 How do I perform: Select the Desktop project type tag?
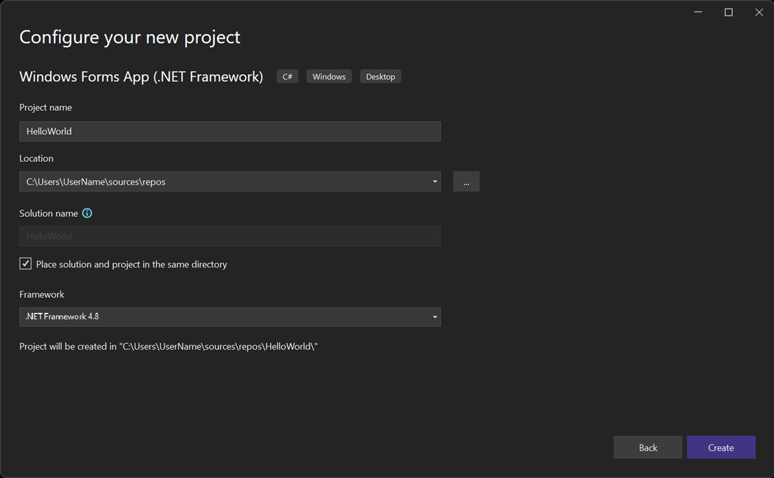click(x=380, y=76)
